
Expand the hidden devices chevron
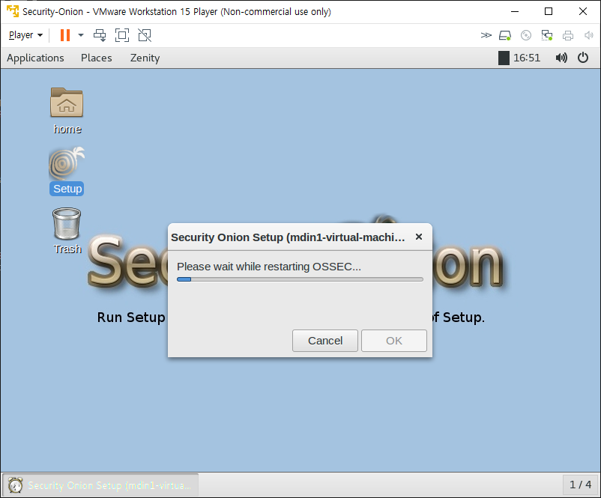pos(486,35)
